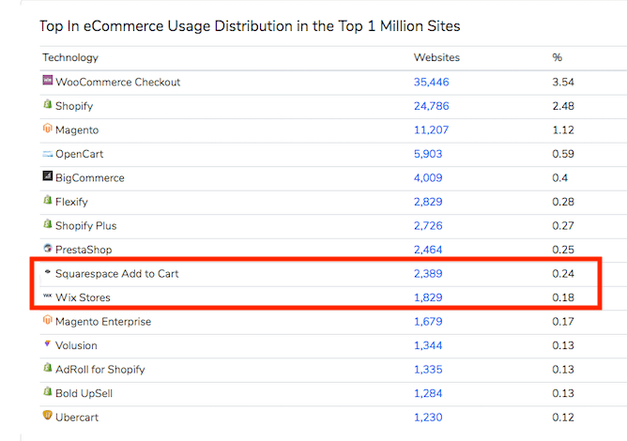Select the Squarespace Add to Cart name
Image resolution: width=627 pixels, height=441 pixels.
(x=116, y=274)
